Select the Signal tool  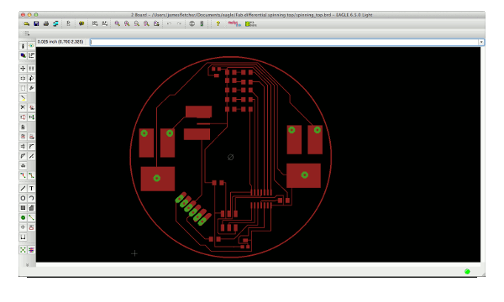(31, 217)
